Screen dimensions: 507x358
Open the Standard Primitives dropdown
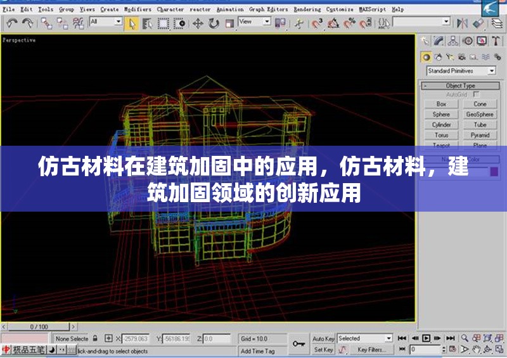(x=461, y=70)
